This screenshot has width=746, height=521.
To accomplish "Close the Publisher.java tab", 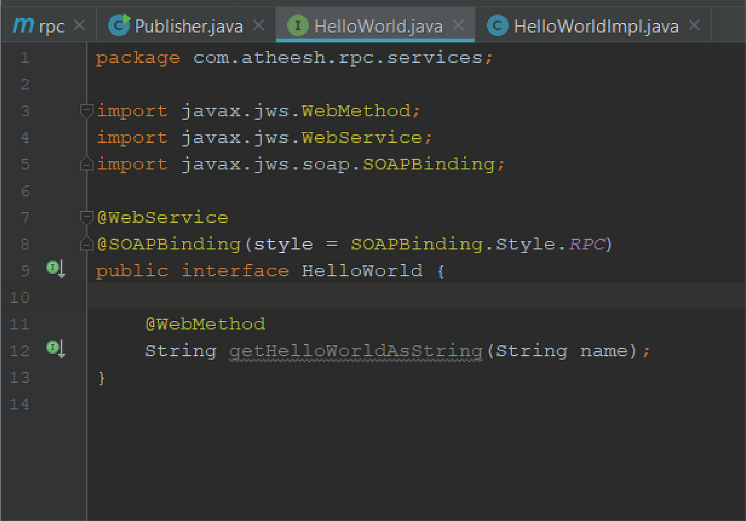I will (x=259, y=25).
